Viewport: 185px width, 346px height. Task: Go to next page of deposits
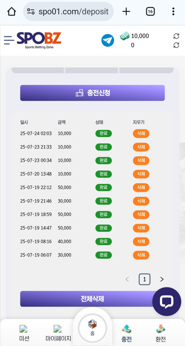coord(162,279)
